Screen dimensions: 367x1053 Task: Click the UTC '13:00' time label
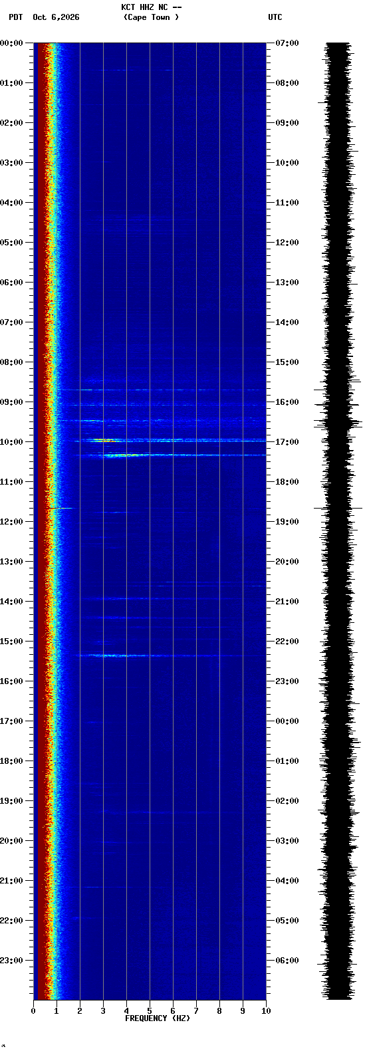[x=287, y=283]
